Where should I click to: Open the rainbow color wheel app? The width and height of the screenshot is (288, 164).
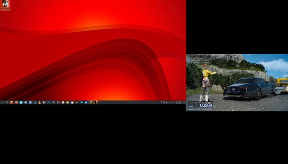coord(72,102)
